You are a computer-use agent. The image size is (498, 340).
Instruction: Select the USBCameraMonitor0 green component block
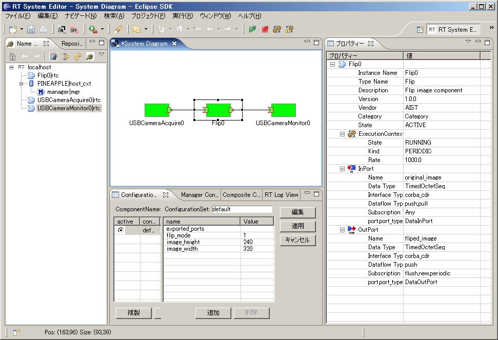283,110
